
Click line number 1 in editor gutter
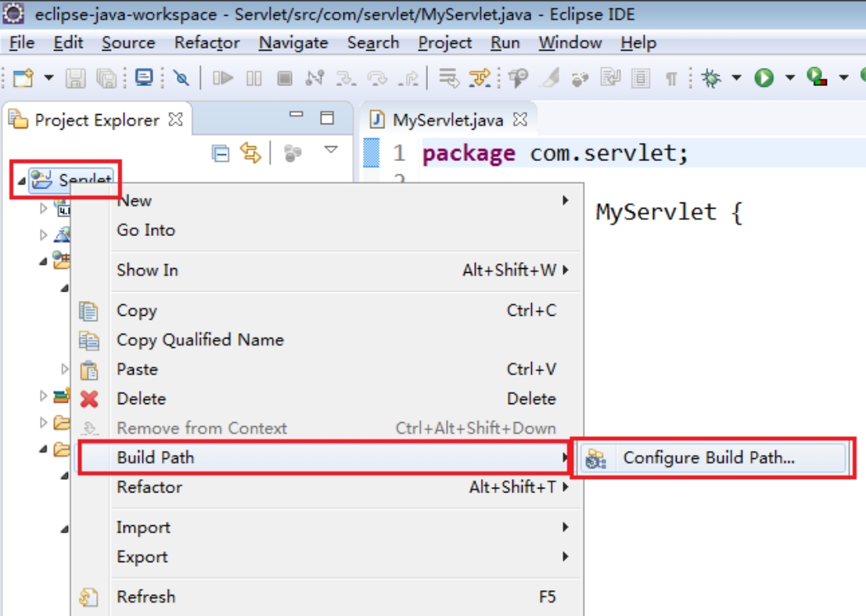pyautogui.click(x=399, y=153)
